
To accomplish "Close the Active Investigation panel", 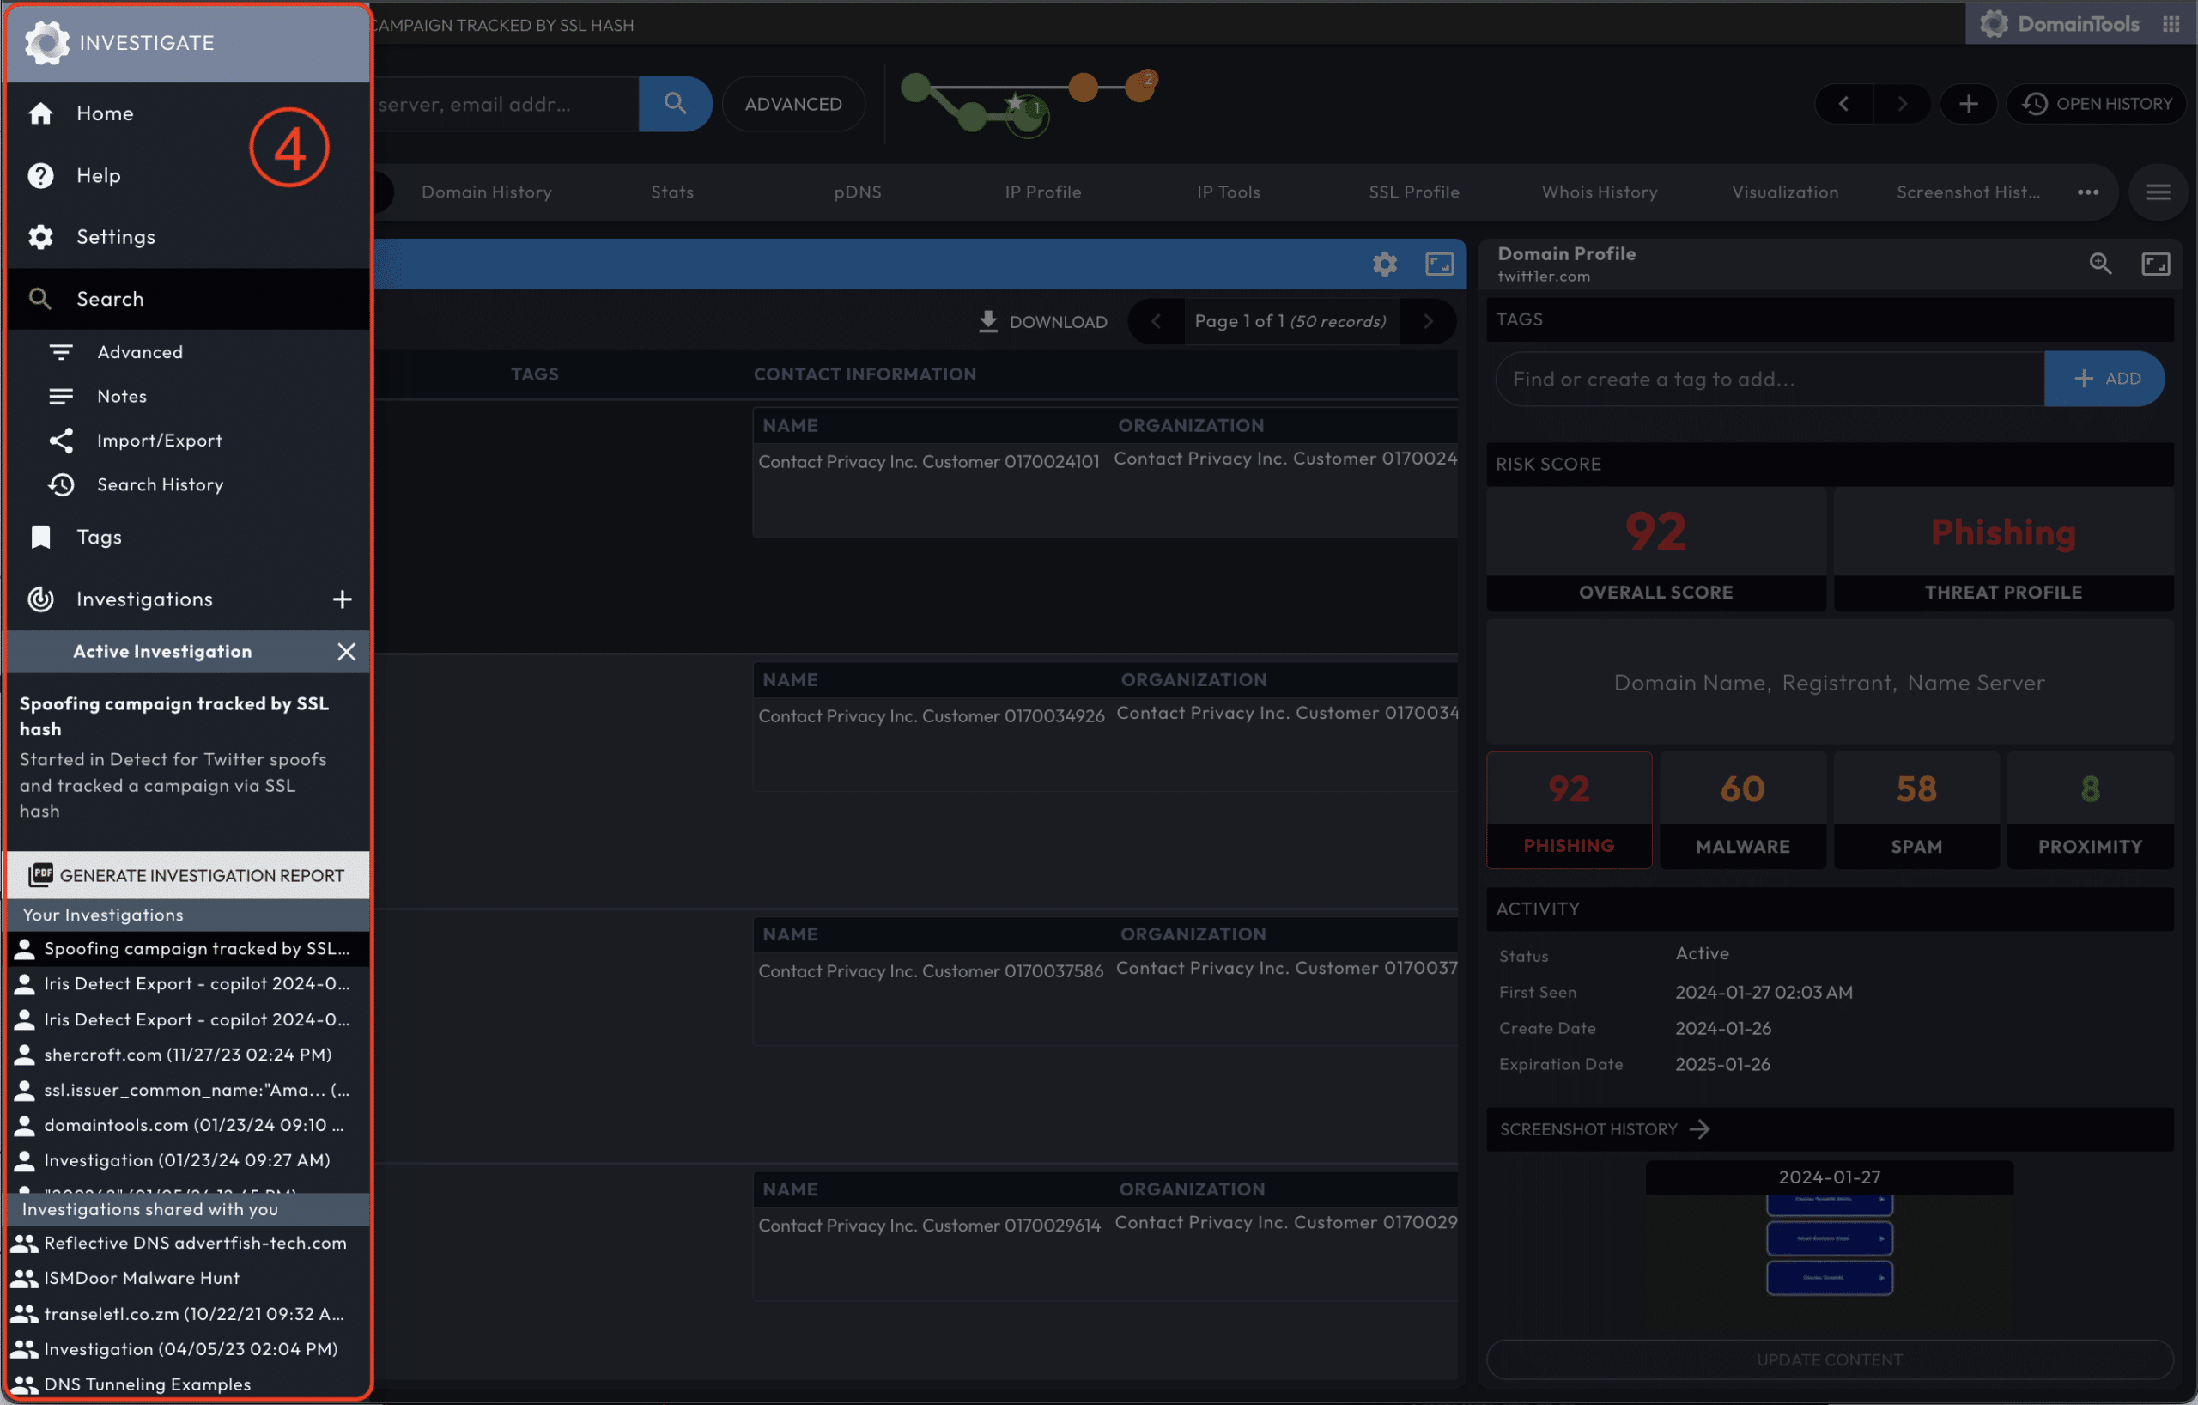I will 346,652.
